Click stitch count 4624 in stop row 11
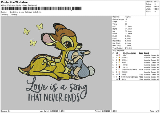The image size is (160, 113). tap(123, 79)
